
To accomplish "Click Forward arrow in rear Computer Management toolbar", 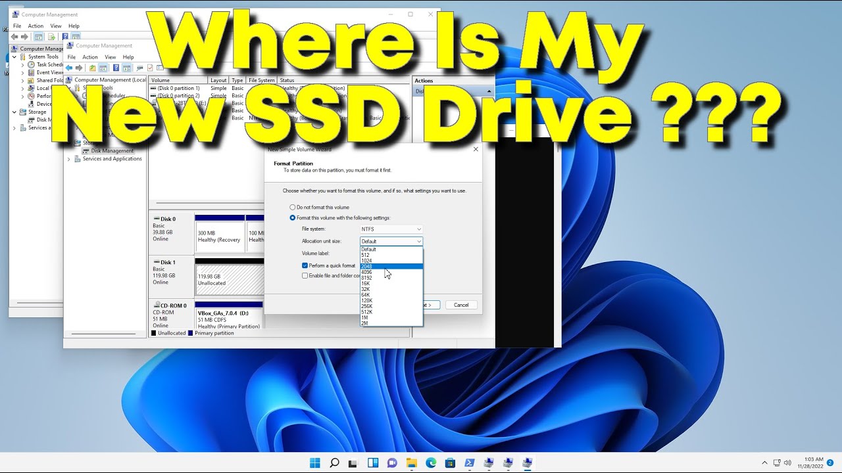I will coord(25,37).
